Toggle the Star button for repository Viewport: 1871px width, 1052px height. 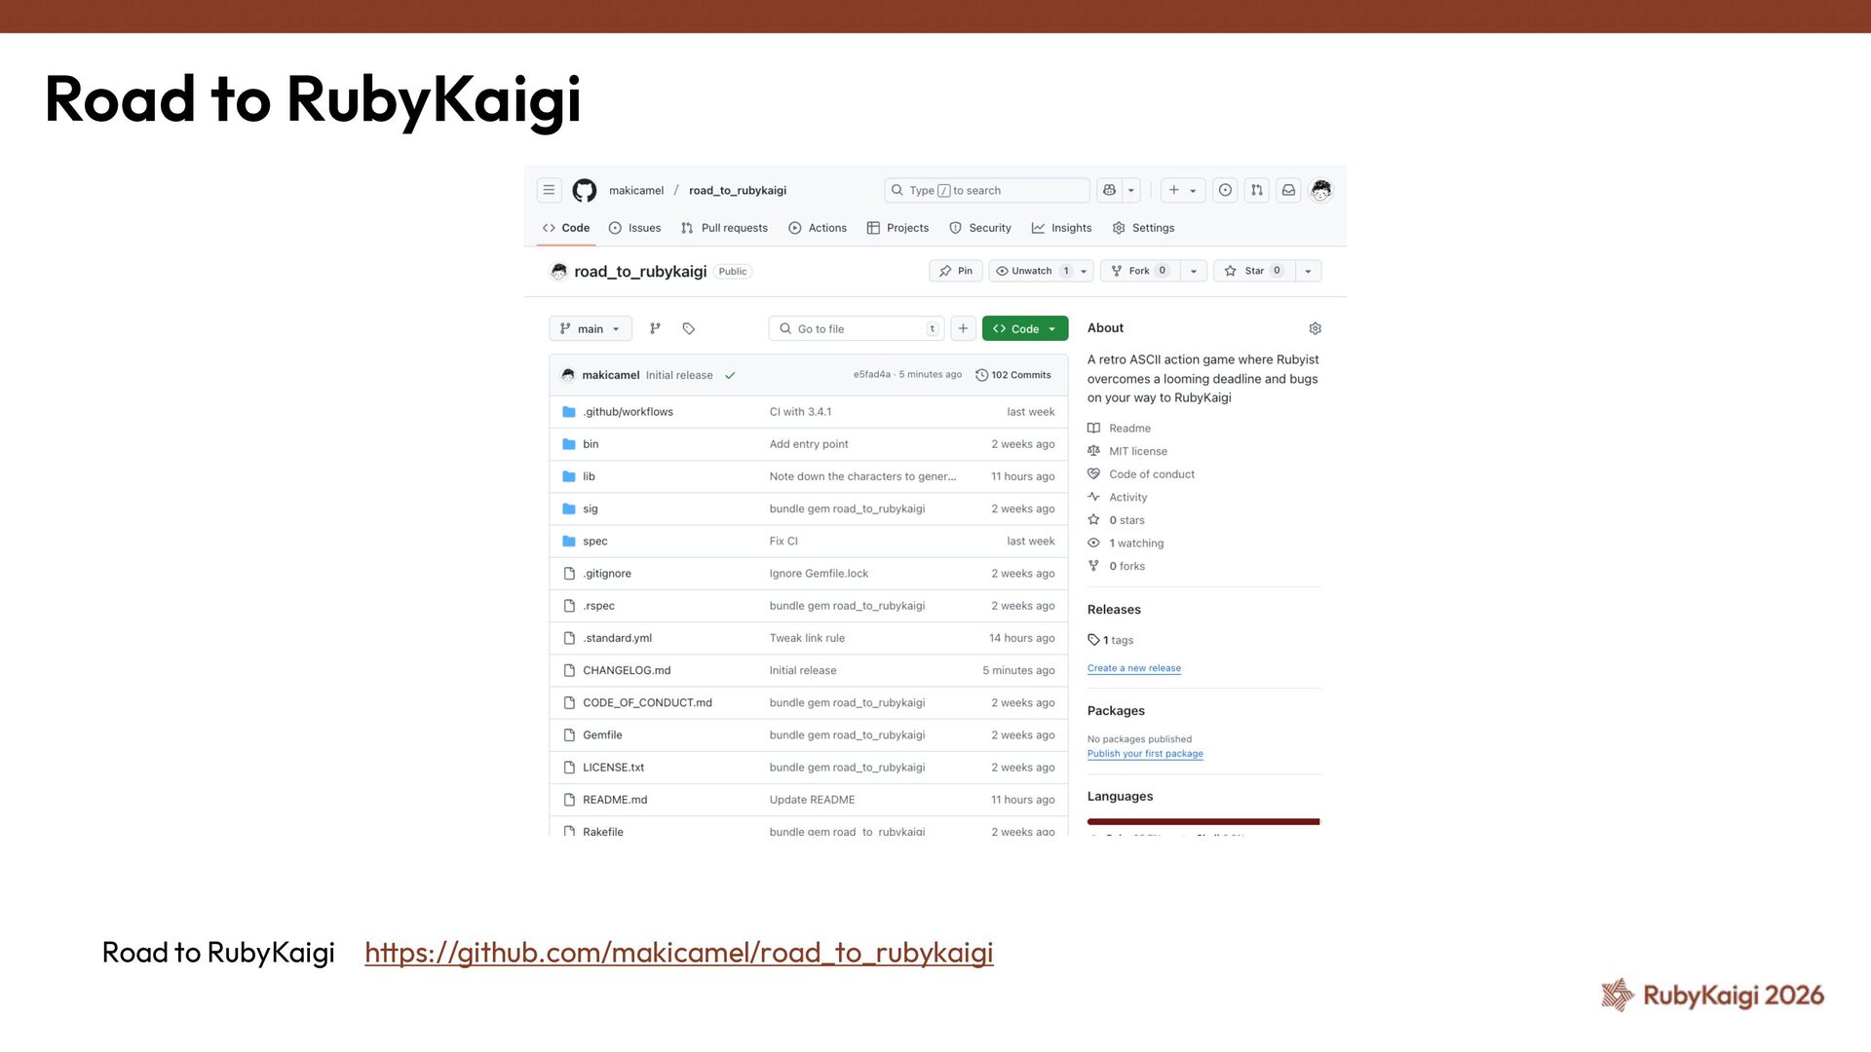(1252, 271)
